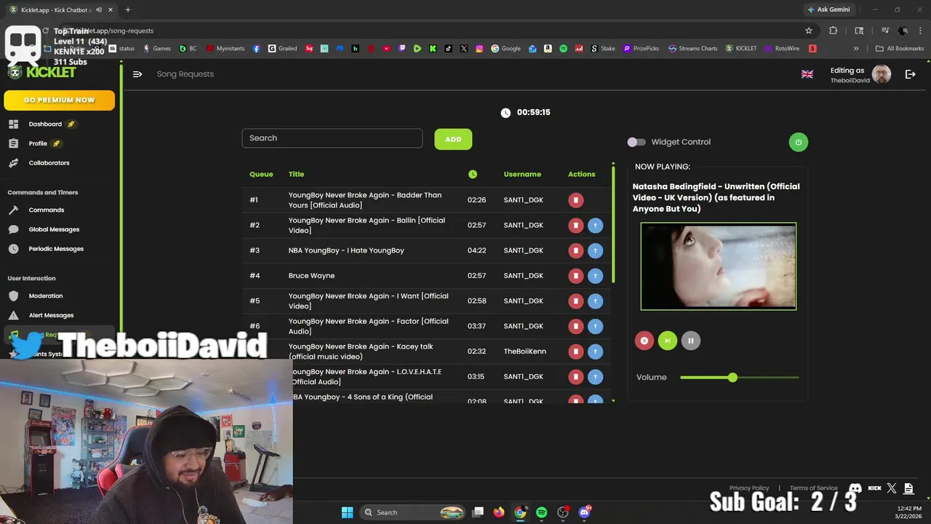Open Collaborators in the sidebar

pyautogui.click(x=49, y=163)
